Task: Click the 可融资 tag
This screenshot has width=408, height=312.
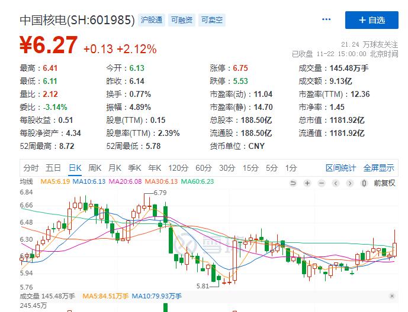Action: click(182, 20)
